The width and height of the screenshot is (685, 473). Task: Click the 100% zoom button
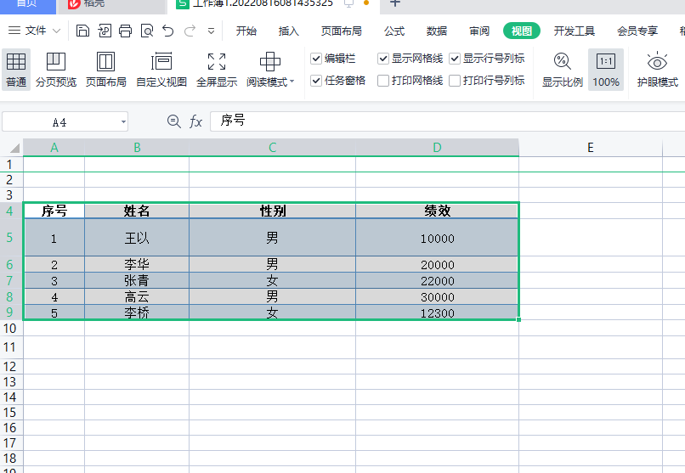(606, 70)
